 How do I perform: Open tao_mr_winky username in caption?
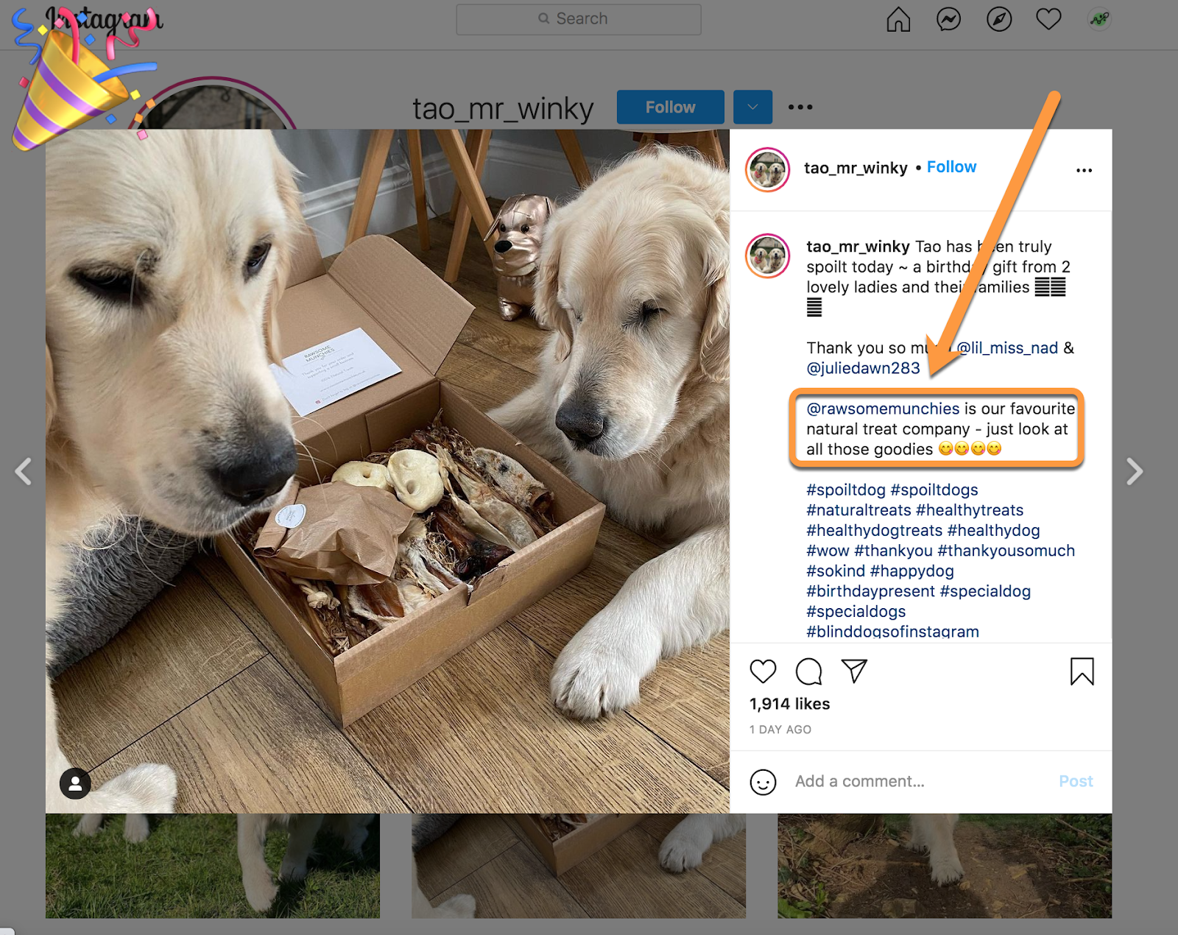click(x=858, y=247)
